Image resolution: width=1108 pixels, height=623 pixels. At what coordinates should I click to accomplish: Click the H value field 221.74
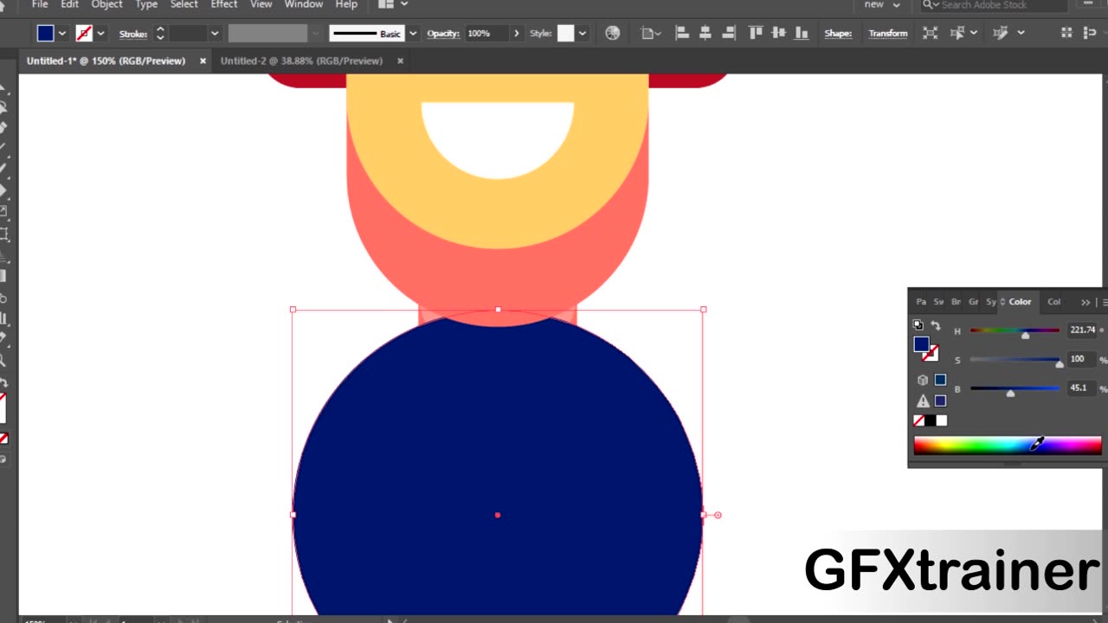point(1082,330)
